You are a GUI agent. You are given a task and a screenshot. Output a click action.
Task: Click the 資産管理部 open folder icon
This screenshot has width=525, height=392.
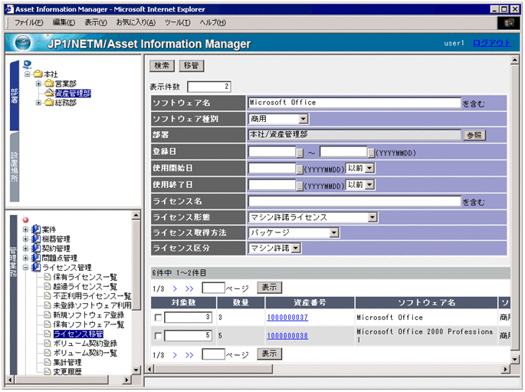coord(49,93)
